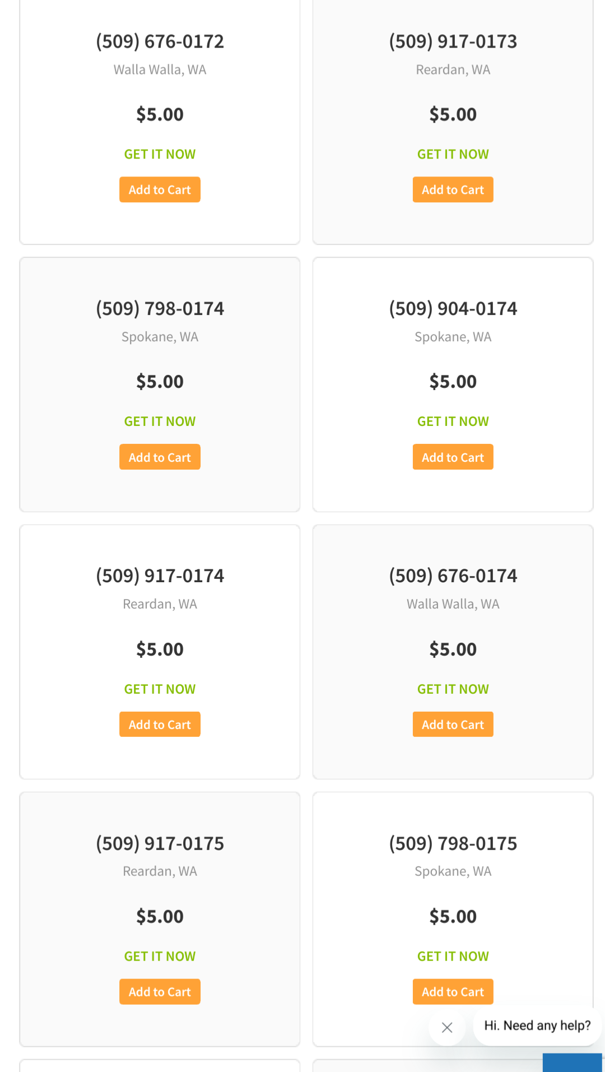Click GET IT NOW for (509) 798-0175
Viewport: 605px width, 1072px height.
click(x=453, y=957)
